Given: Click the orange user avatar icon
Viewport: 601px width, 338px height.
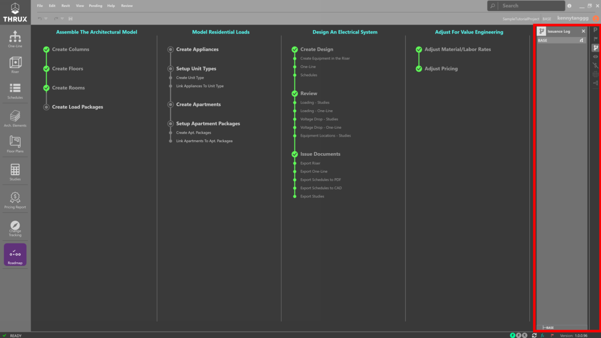Looking at the screenshot, I should [x=596, y=19].
